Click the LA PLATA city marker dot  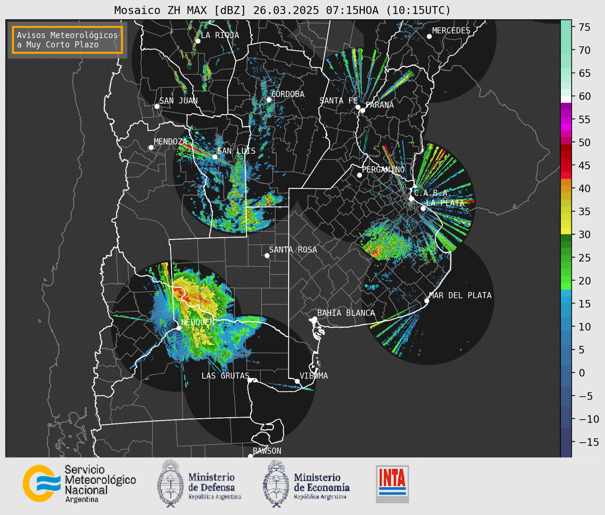(x=423, y=208)
